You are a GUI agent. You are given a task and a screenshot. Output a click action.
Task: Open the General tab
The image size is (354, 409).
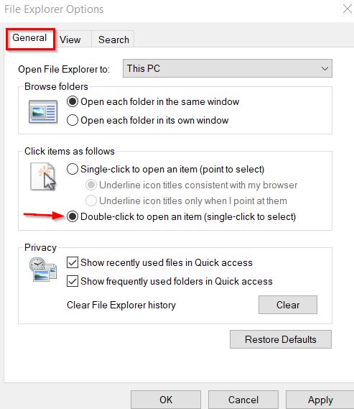pos(29,38)
